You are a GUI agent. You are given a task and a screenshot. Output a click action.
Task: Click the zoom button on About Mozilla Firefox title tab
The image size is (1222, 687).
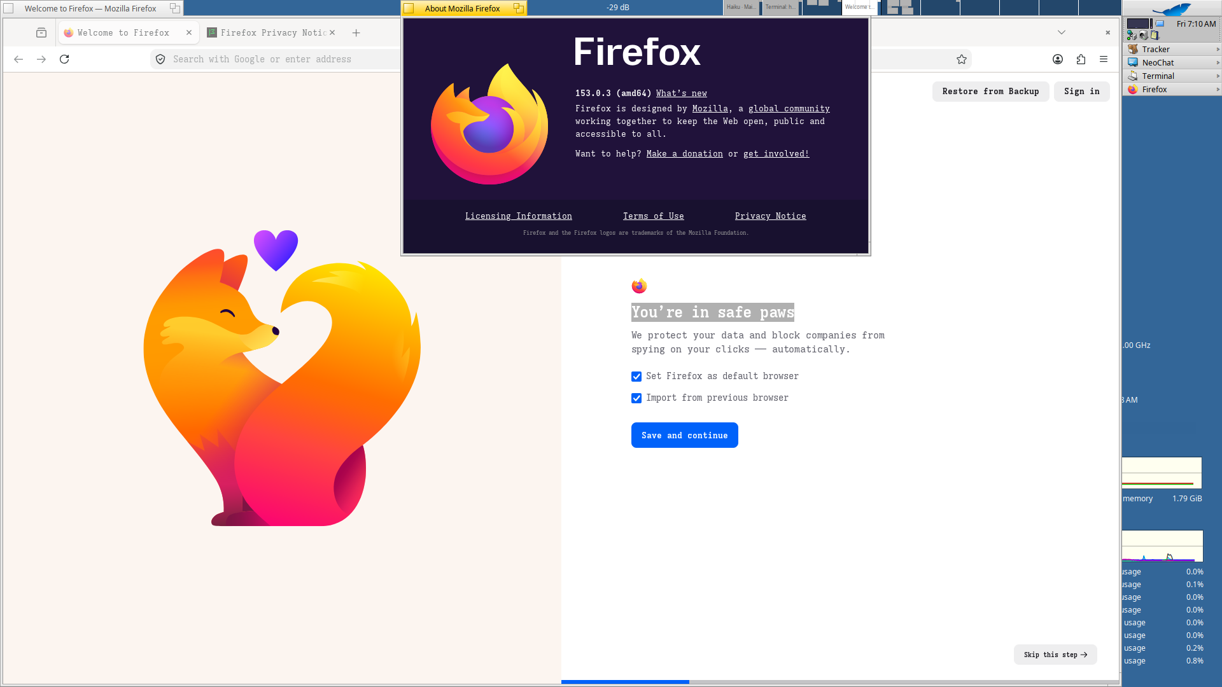pos(519,8)
